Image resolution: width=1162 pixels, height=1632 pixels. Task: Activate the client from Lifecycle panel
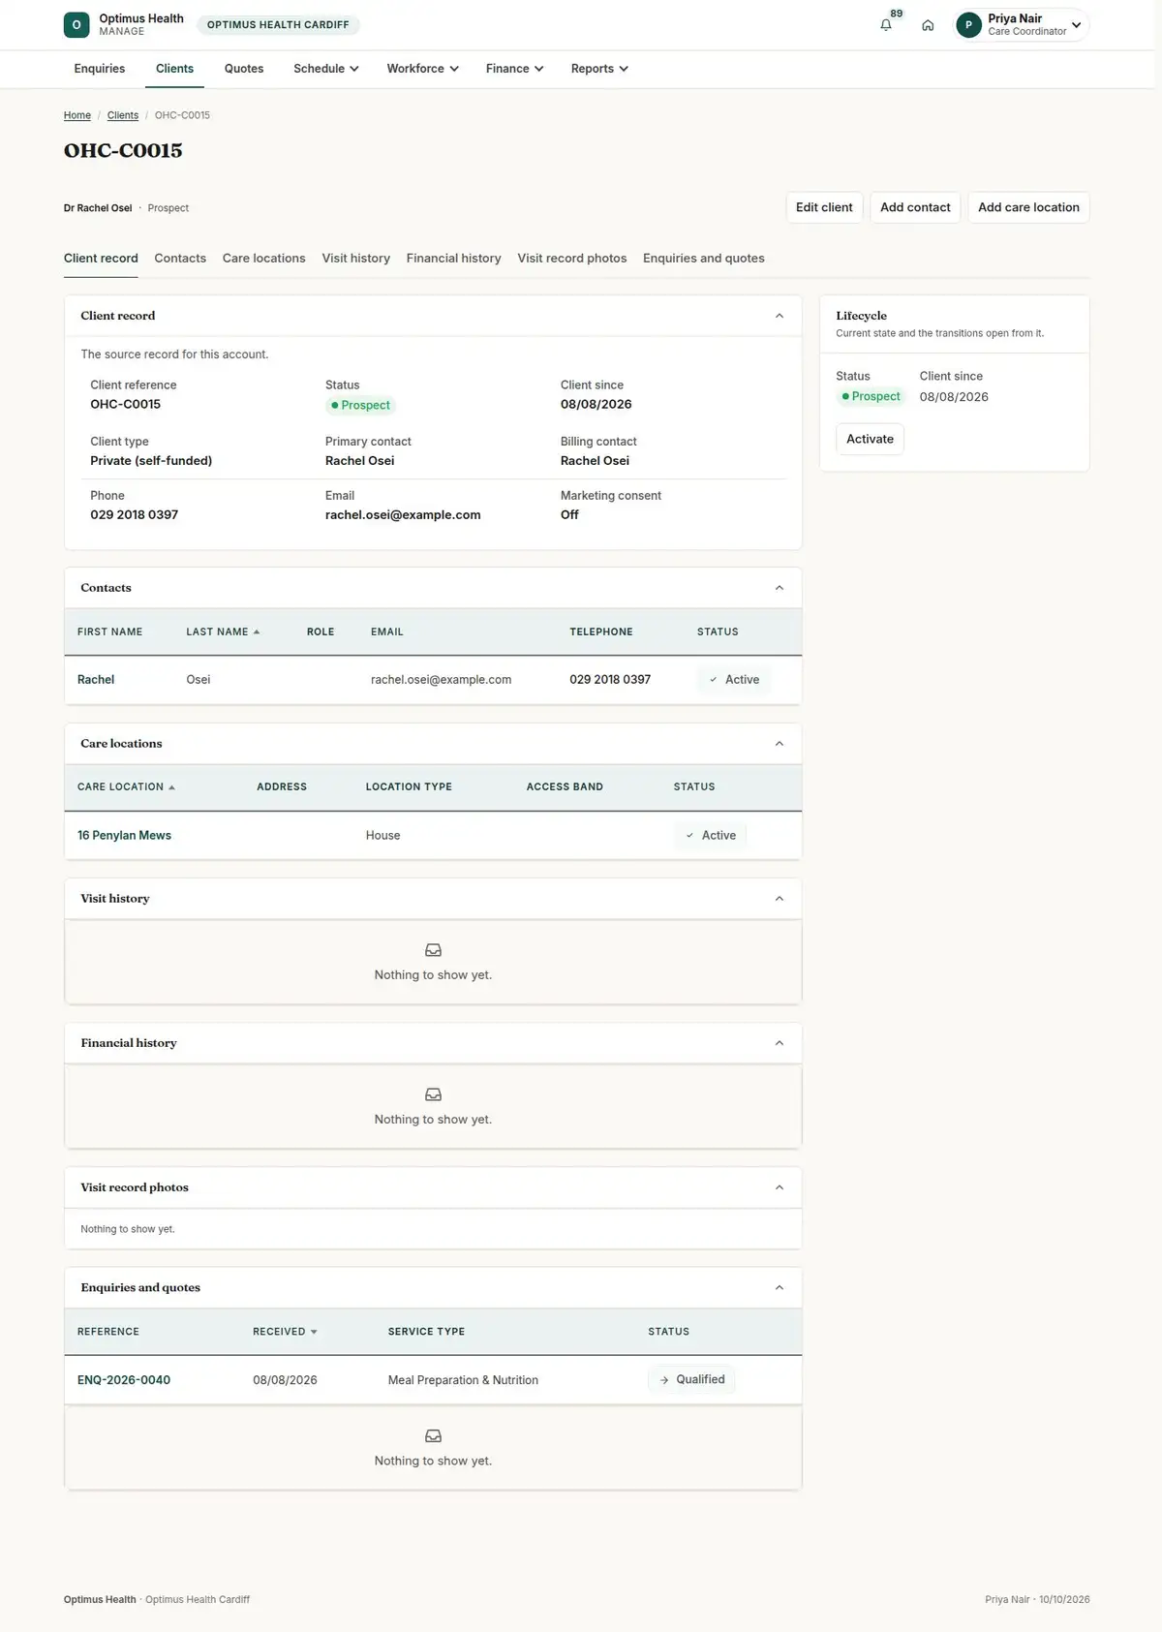(870, 439)
